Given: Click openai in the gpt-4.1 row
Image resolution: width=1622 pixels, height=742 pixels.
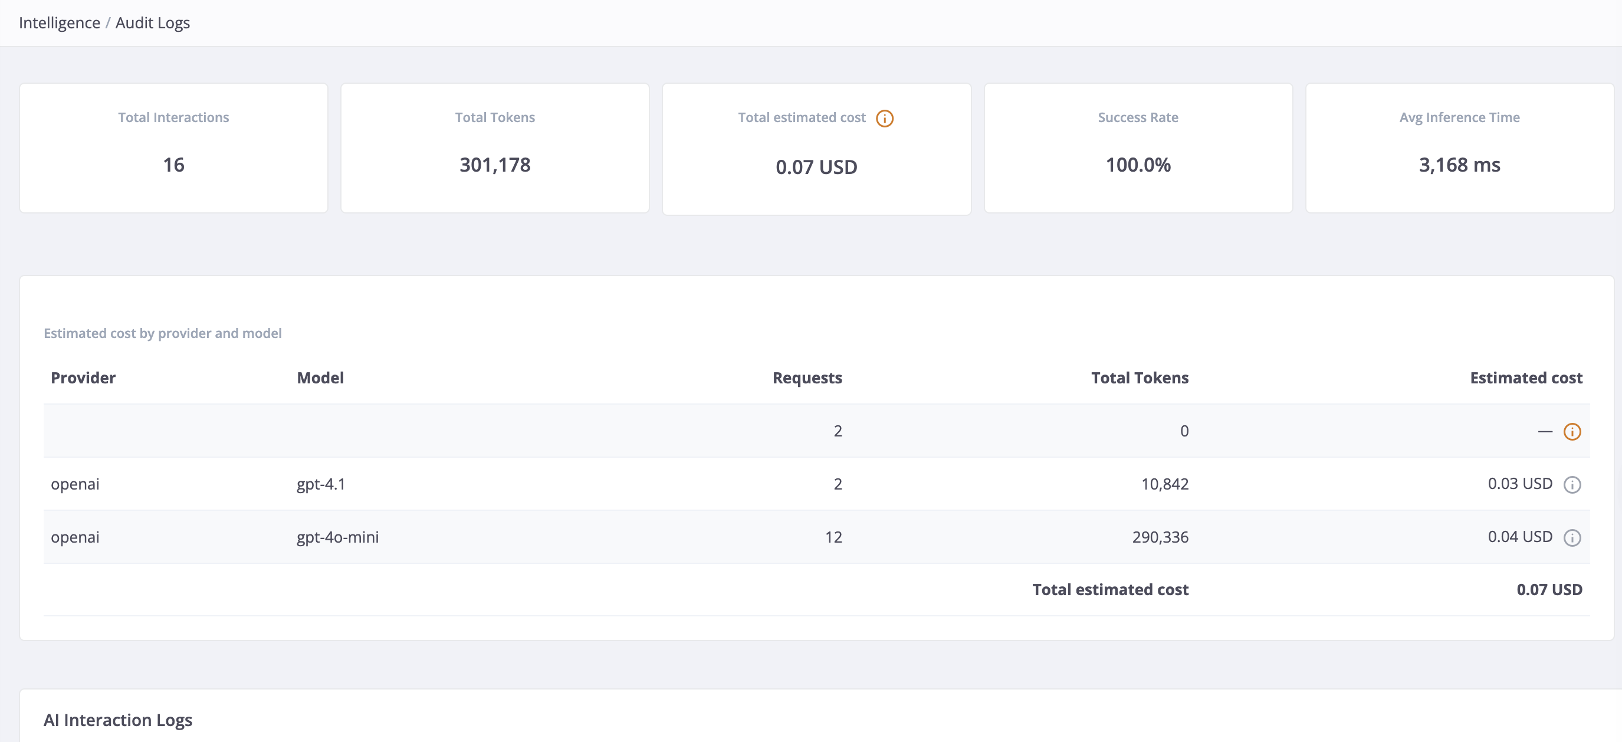Looking at the screenshot, I should tap(75, 484).
